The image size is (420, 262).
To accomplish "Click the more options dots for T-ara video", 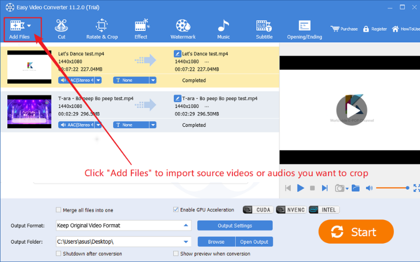I will click(x=206, y=106).
